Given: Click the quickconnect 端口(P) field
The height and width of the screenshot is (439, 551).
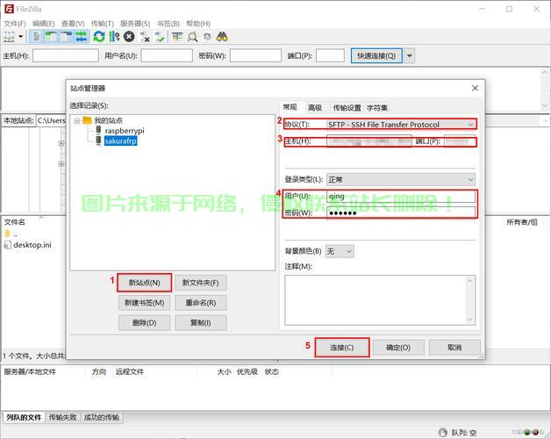Looking at the screenshot, I should point(330,55).
